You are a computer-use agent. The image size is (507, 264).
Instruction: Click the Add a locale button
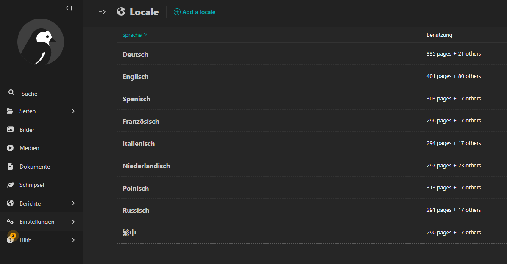pos(195,12)
